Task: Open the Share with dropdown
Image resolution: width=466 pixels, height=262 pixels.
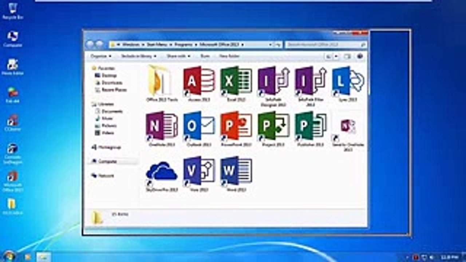Action: click(x=178, y=56)
